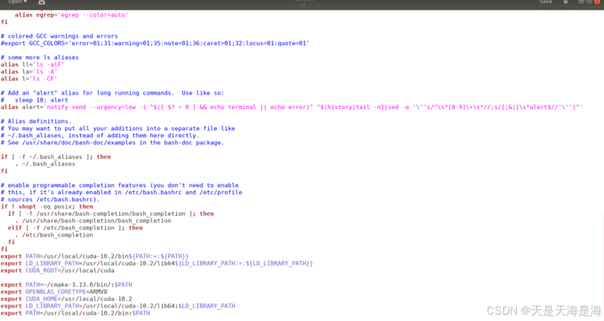Click the comment '# sleep 10; alert'
This screenshot has height=321, width=604.
click(x=34, y=100)
